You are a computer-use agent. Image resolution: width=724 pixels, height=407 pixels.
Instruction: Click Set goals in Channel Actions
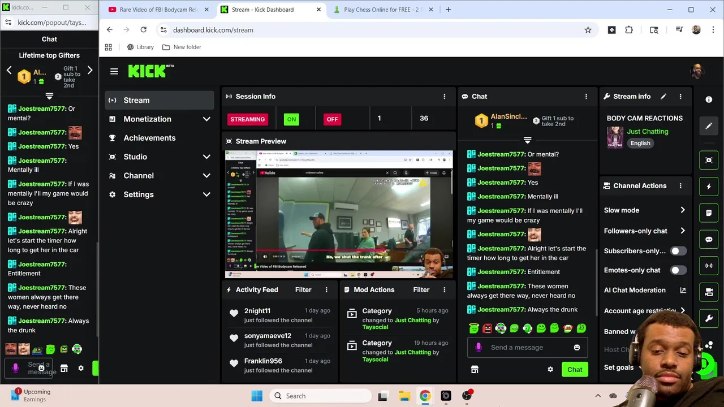tap(619, 367)
